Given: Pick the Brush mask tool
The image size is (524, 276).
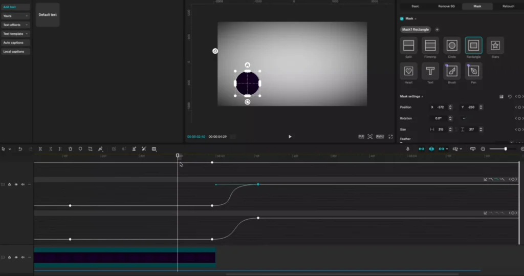Looking at the screenshot, I should (452, 71).
